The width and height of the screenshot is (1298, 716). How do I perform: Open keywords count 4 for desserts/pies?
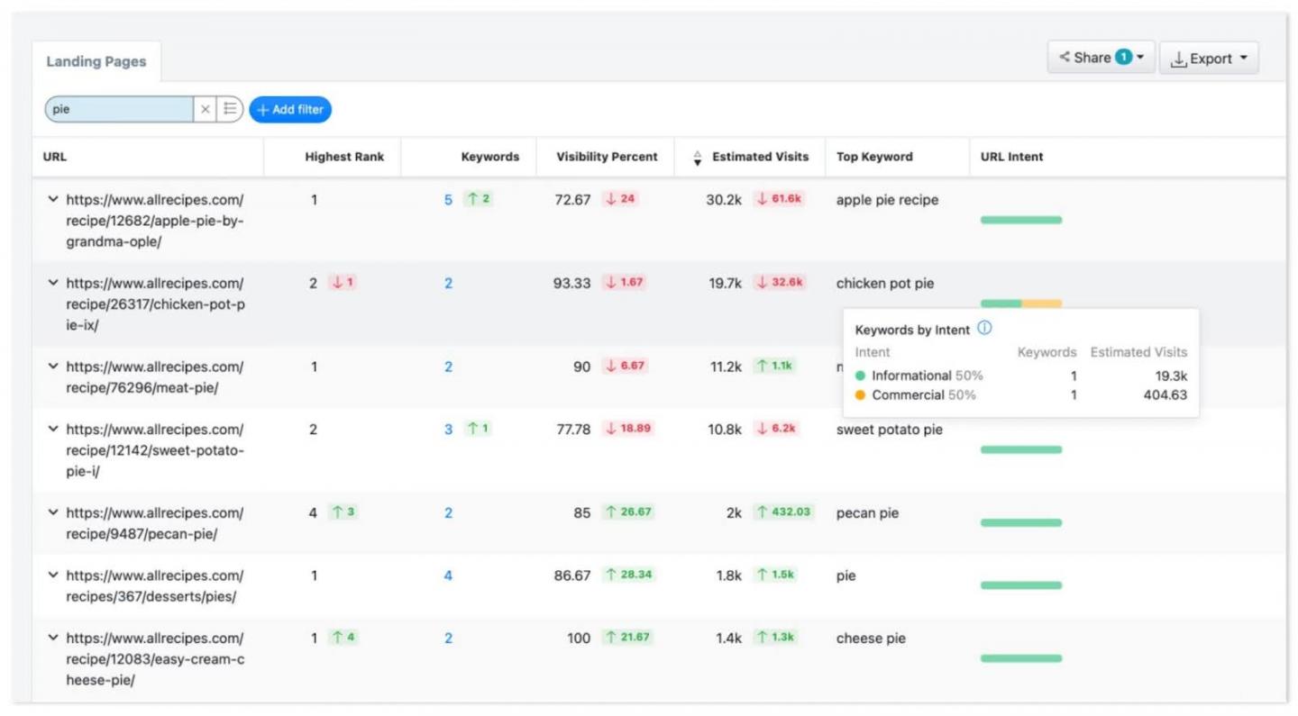click(448, 576)
